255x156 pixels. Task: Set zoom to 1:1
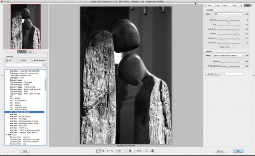tap(108, 151)
